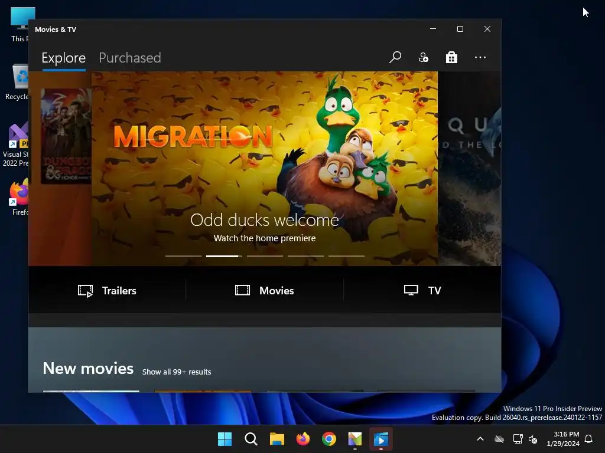Select the second active carousel indicator
Screen dimensions: 605x453
click(x=224, y=256)
